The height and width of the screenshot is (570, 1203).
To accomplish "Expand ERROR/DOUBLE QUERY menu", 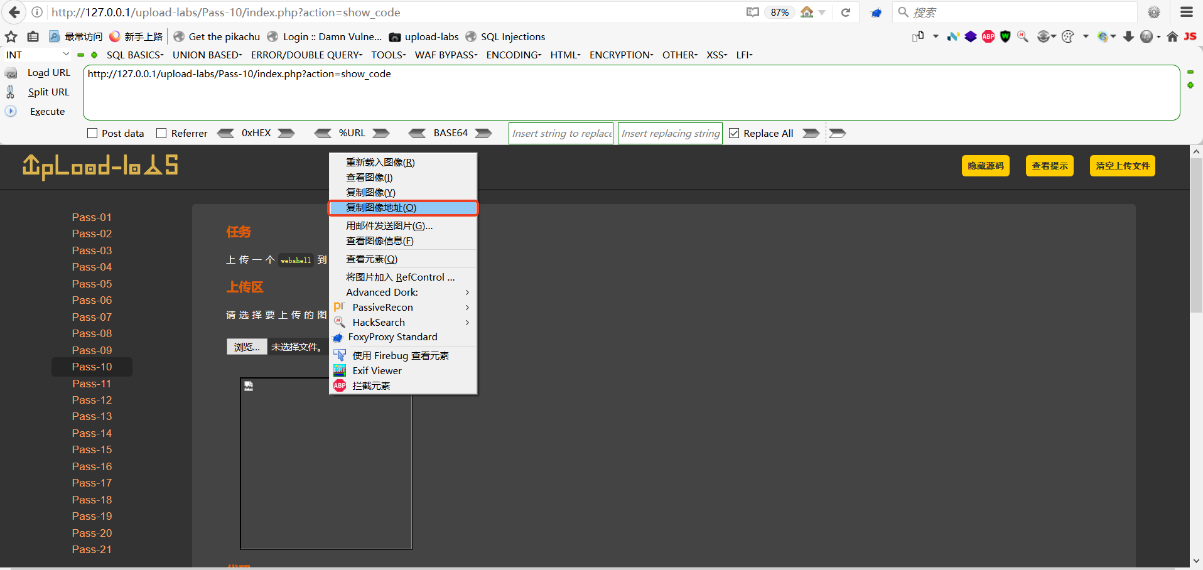I will pos(306,55).
